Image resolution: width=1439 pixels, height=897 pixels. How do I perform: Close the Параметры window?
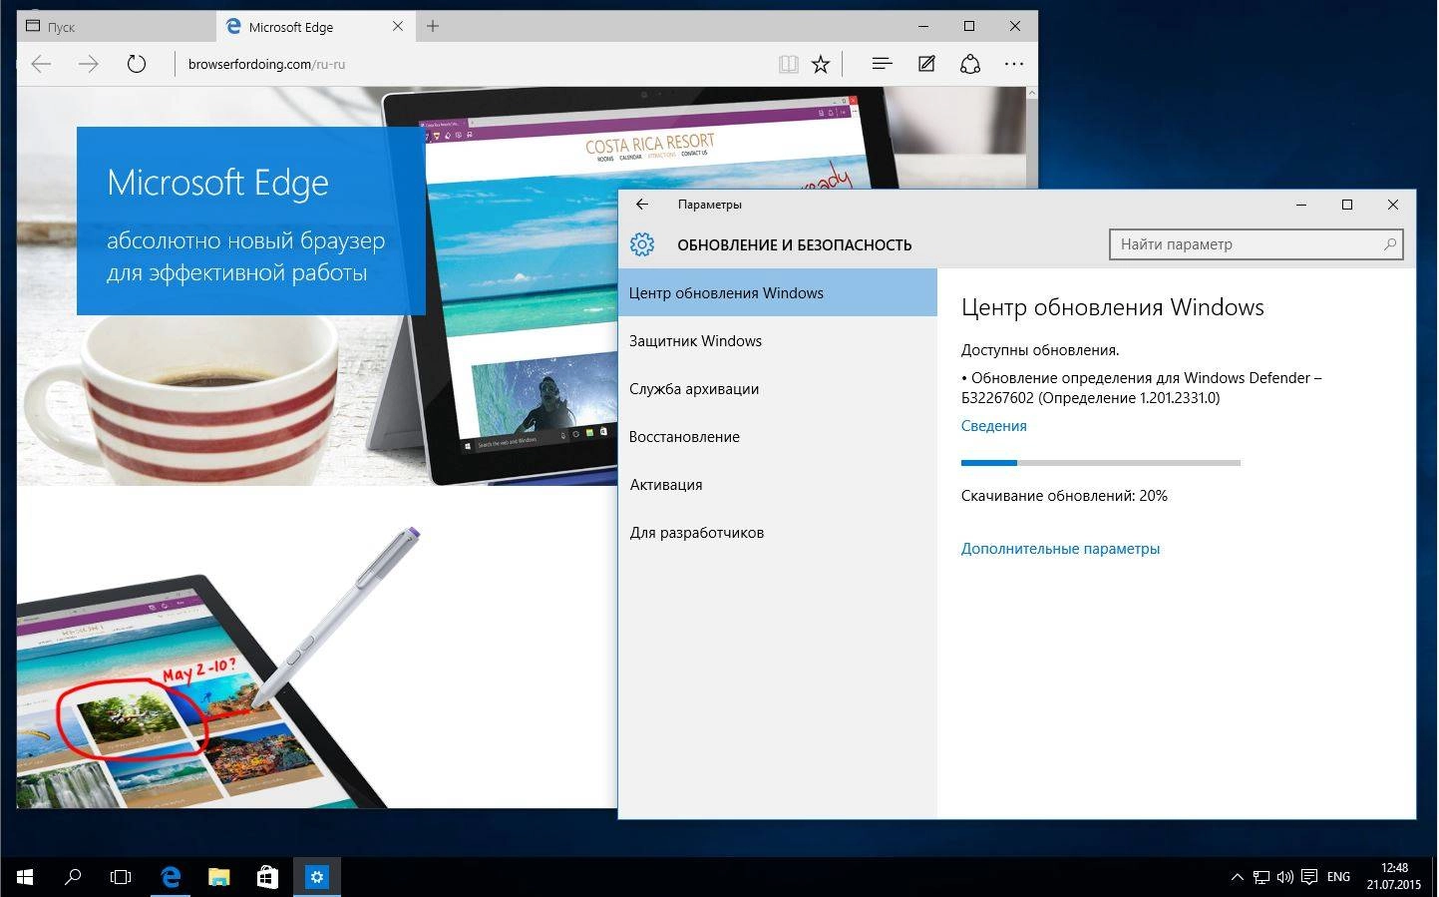pyautogui.click(x=1393, y=205)
